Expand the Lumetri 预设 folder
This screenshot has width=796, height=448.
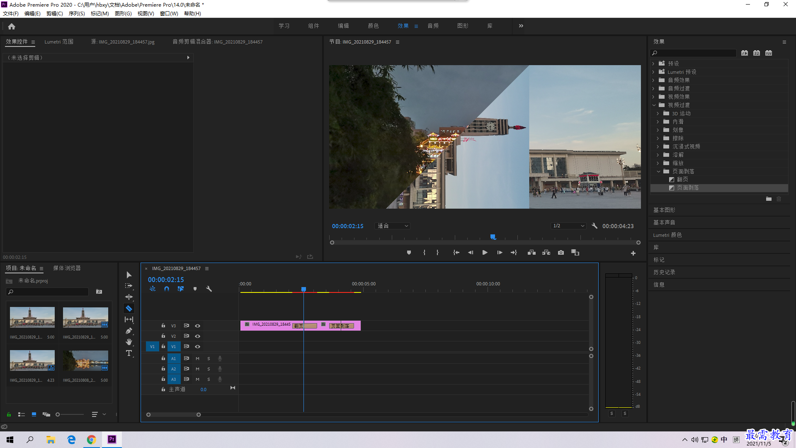653,72
